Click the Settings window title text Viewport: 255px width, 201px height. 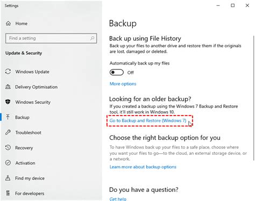click(x=11, y=6)
